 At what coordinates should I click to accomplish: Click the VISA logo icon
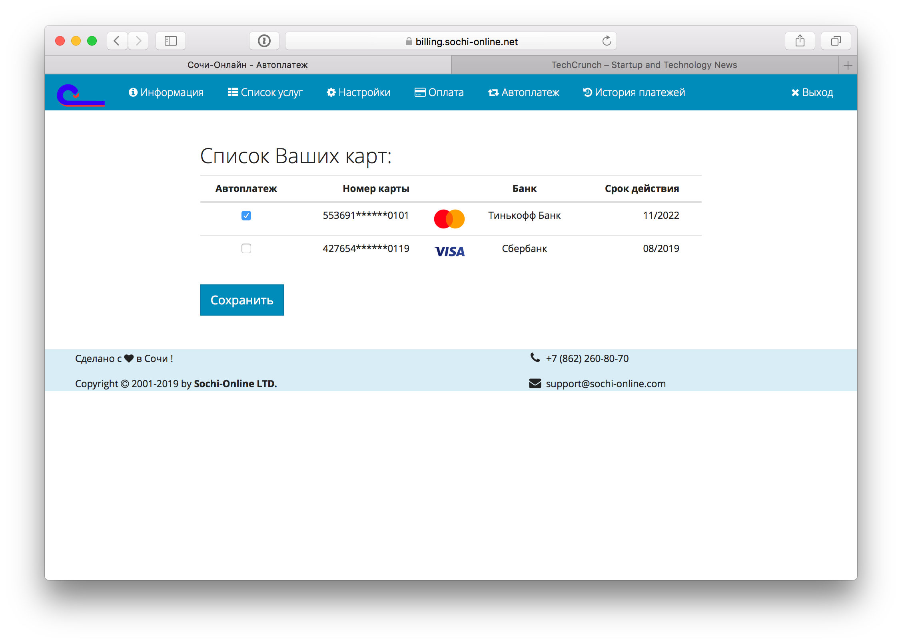click(449, 252)
